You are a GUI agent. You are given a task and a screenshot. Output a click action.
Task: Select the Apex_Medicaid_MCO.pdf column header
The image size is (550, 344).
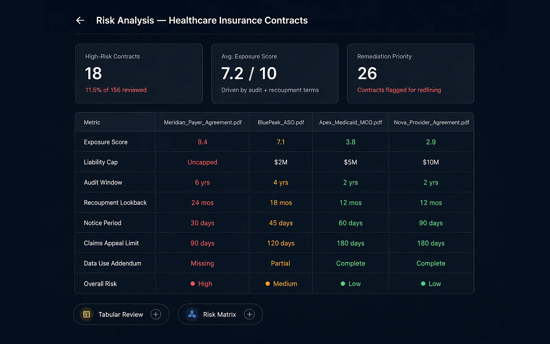(351, 122)
